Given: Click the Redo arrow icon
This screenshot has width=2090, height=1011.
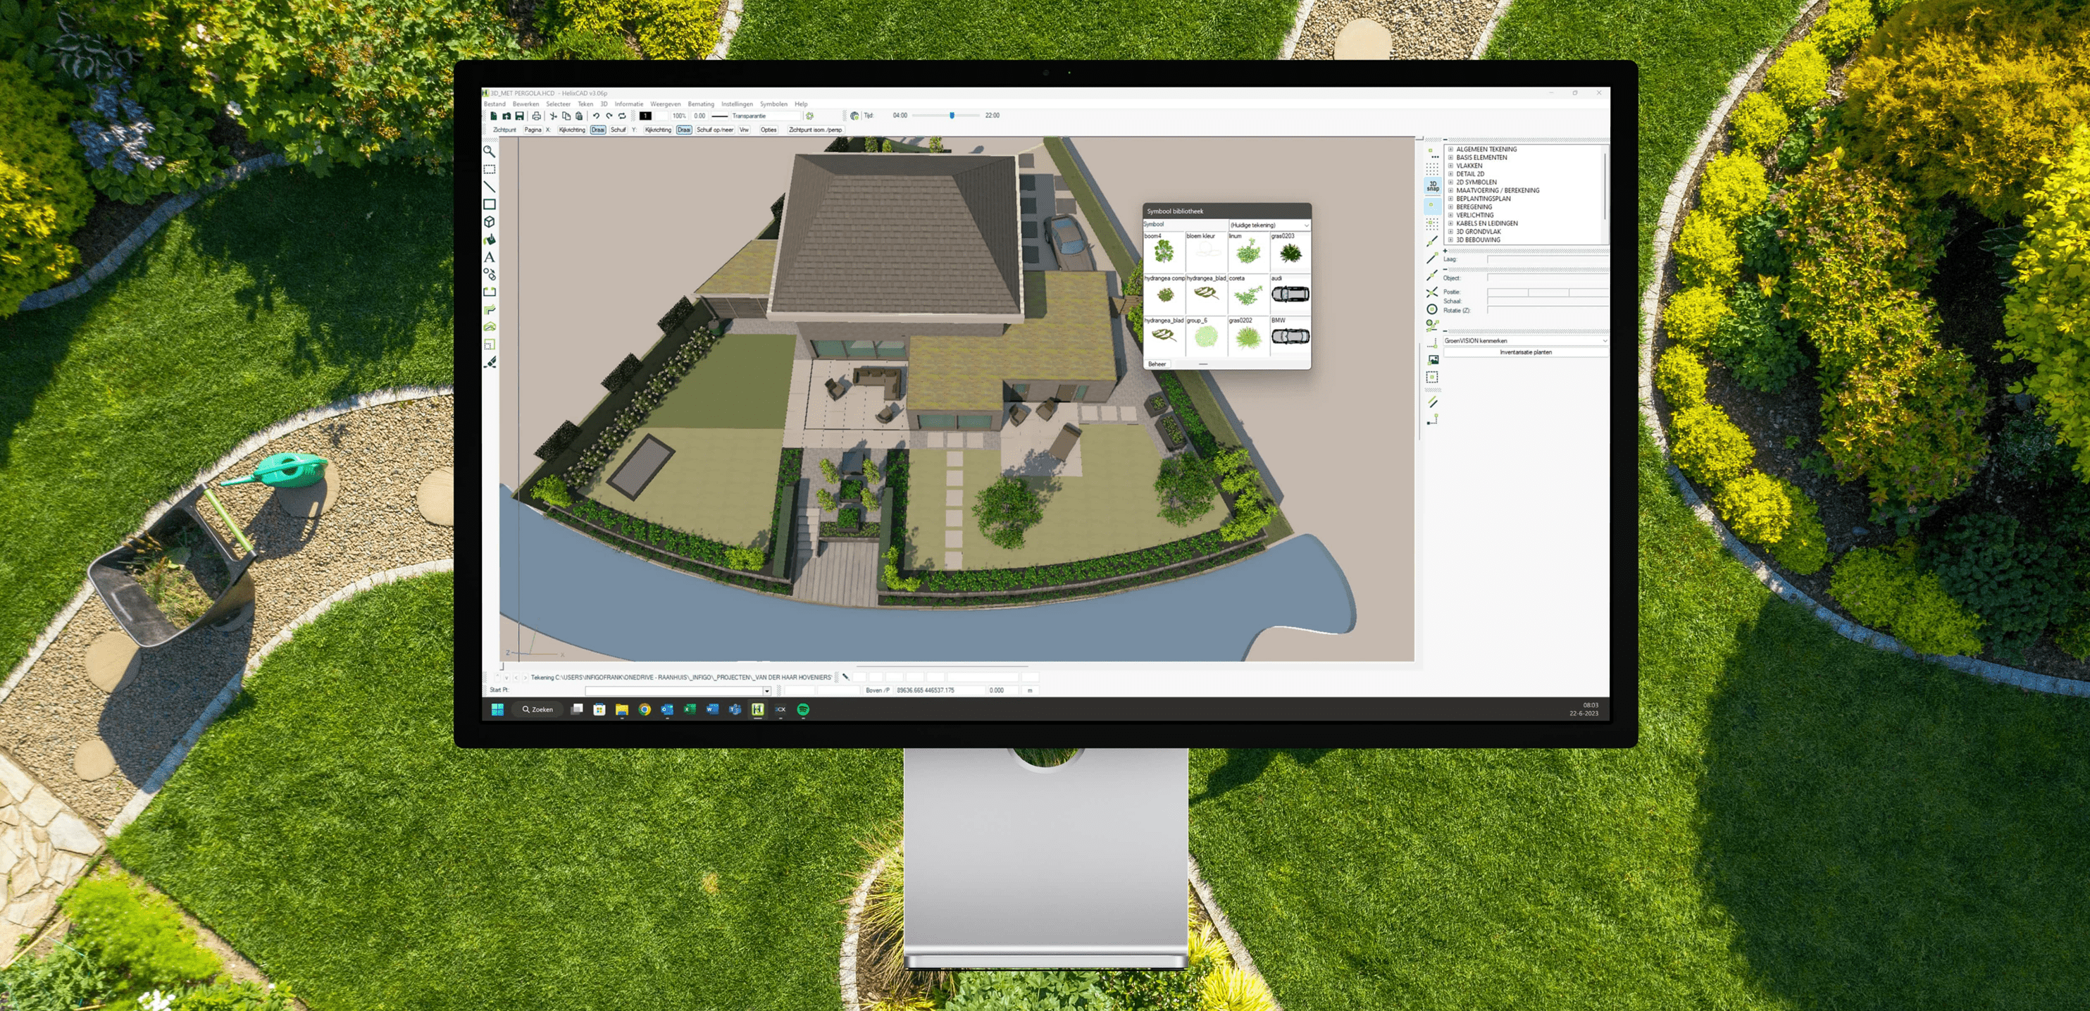Looking at the screenshot, I should 610,116.
